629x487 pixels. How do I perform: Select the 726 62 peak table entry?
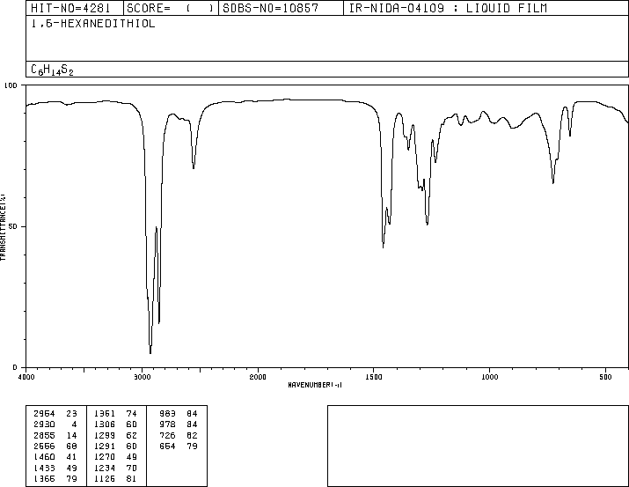[178, 435]
